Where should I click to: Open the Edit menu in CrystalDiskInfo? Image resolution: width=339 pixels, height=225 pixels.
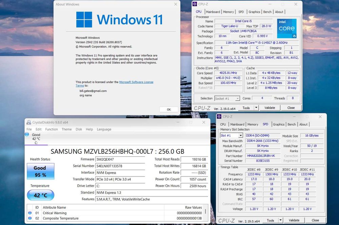39,129
